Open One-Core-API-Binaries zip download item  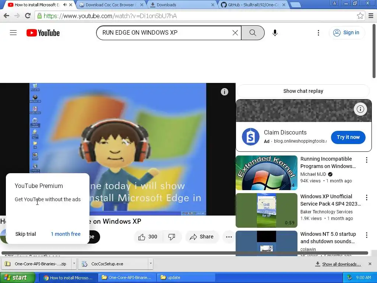pos(36,264)
